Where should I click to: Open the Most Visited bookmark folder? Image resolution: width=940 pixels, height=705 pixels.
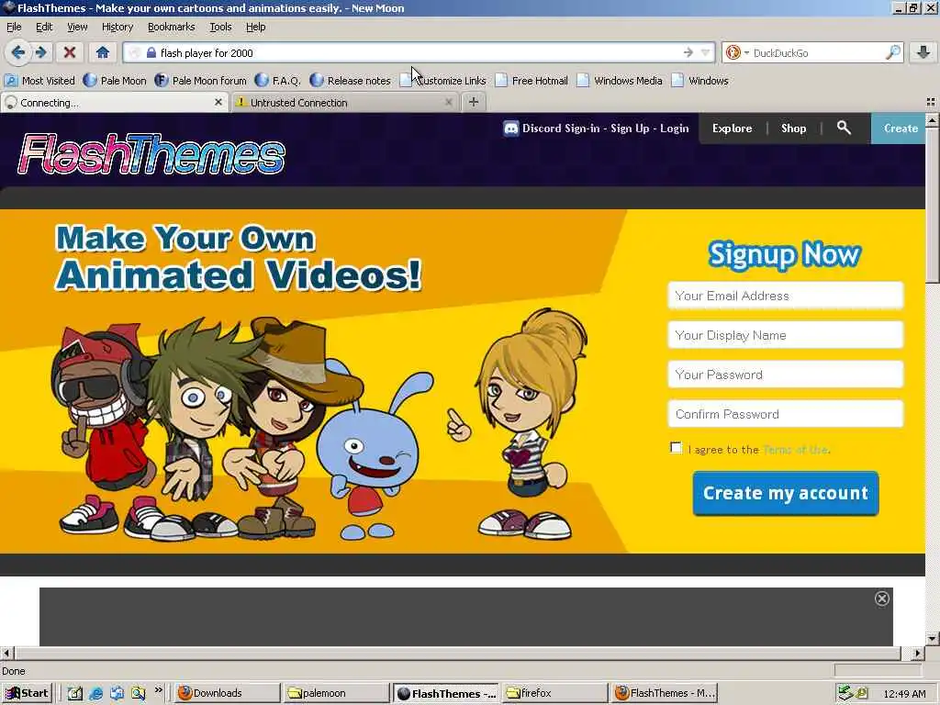click(x=40, y=81)
